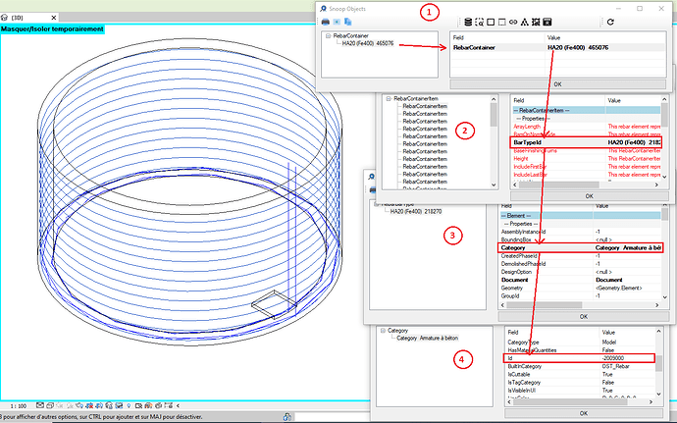Click Reveal Hidden Elements lightbulb icon

(129, 405)
